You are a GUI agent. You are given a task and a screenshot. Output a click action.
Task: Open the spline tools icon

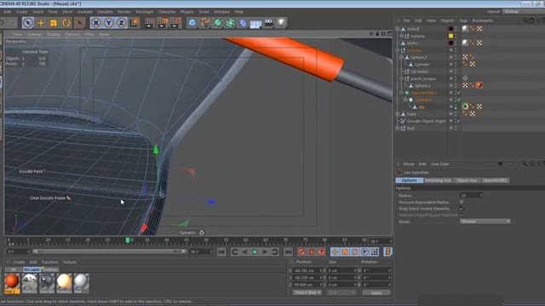(205, 23)
